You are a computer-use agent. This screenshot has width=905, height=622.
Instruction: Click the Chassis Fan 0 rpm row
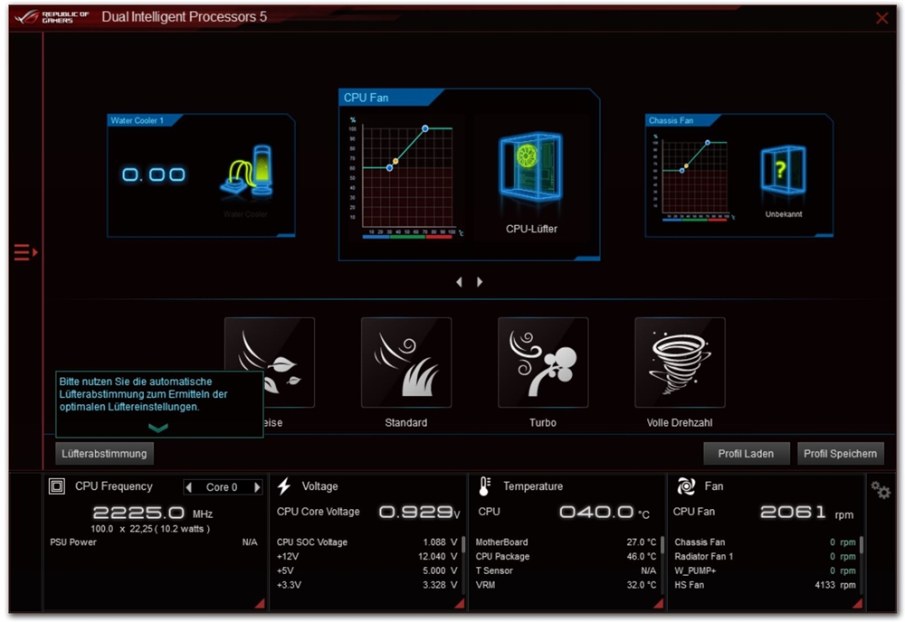[766, 542]
